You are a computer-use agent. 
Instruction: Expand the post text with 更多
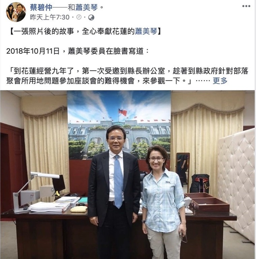point(220,81)
